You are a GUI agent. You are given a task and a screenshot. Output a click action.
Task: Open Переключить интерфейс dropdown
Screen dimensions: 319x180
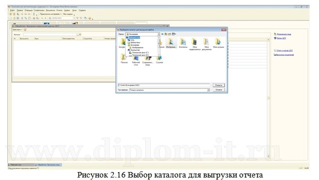point(50,14)
